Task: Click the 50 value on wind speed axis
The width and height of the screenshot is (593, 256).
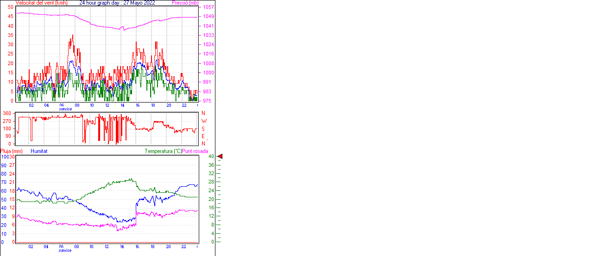Action: [11, 7]
